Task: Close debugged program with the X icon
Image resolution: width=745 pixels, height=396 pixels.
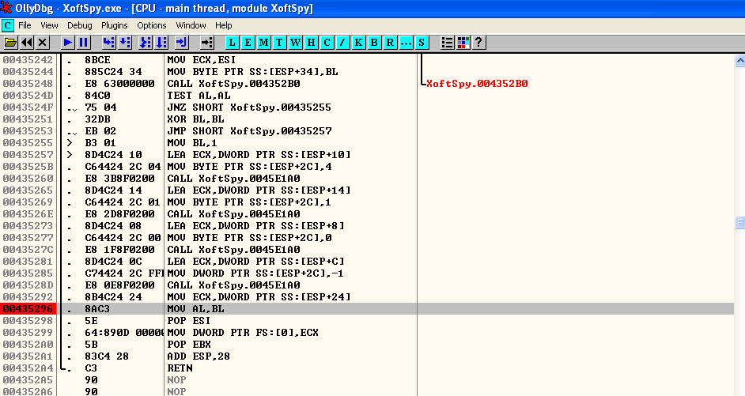Action: [x=42, y=42]
